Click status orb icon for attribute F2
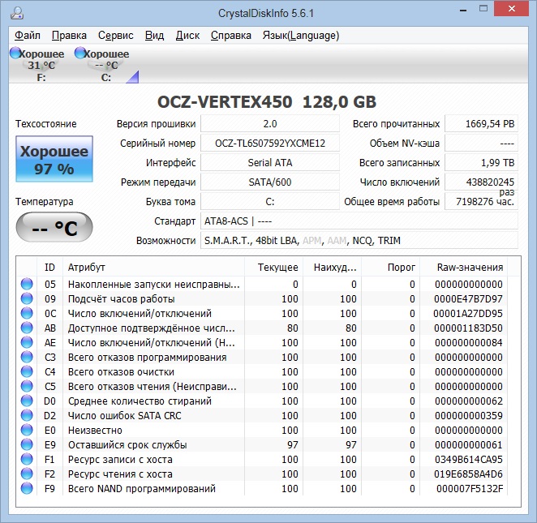 click(x=27, y=474)
